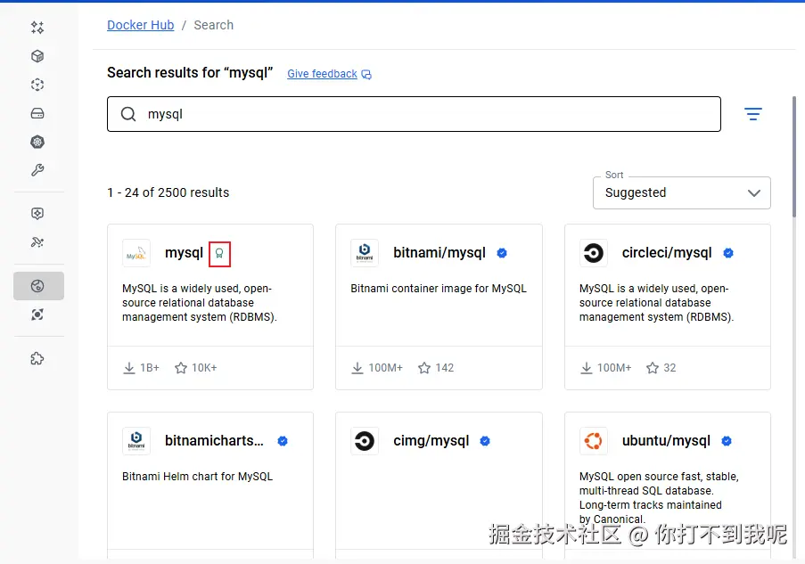Image resolution: width=805 pixels, height=564 pixels.
Task: Click download icon on mysql card 1B+
Action: tap(129, 368)
